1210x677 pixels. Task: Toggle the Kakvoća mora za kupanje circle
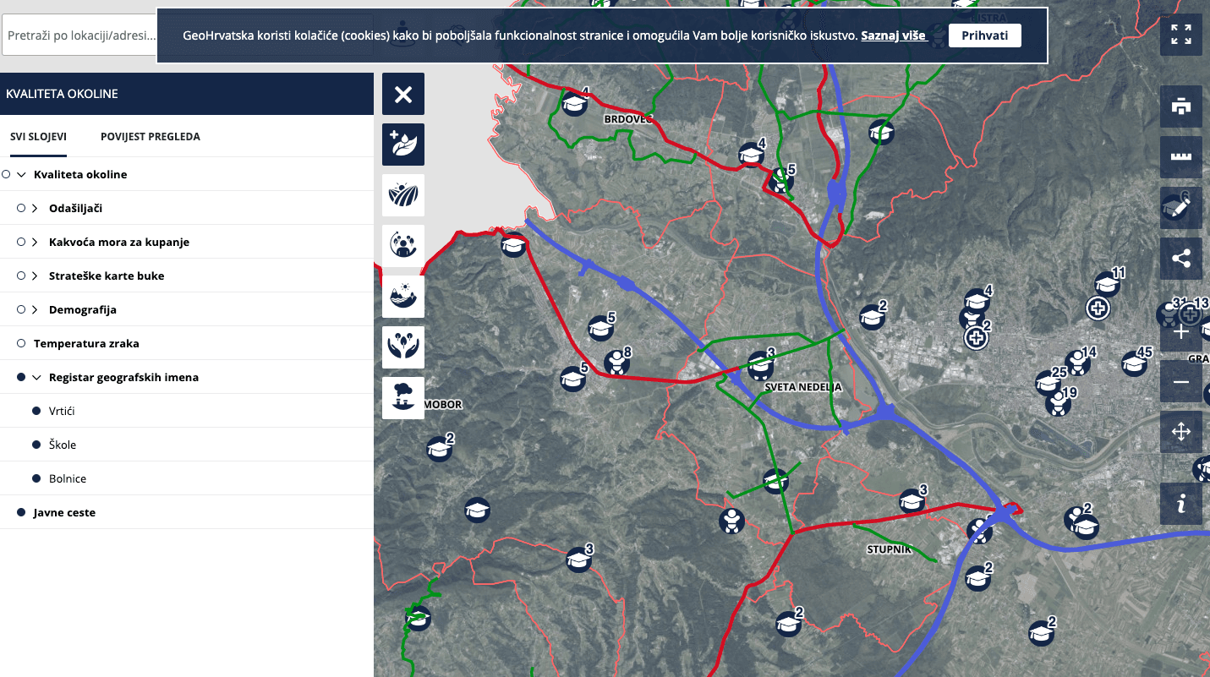click(x=21, y=242)
